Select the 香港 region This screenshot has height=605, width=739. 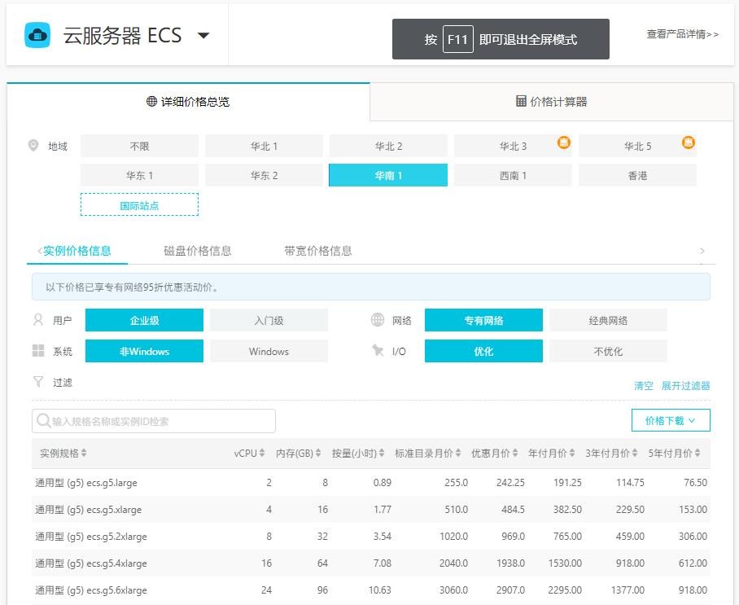click(637, 175)
